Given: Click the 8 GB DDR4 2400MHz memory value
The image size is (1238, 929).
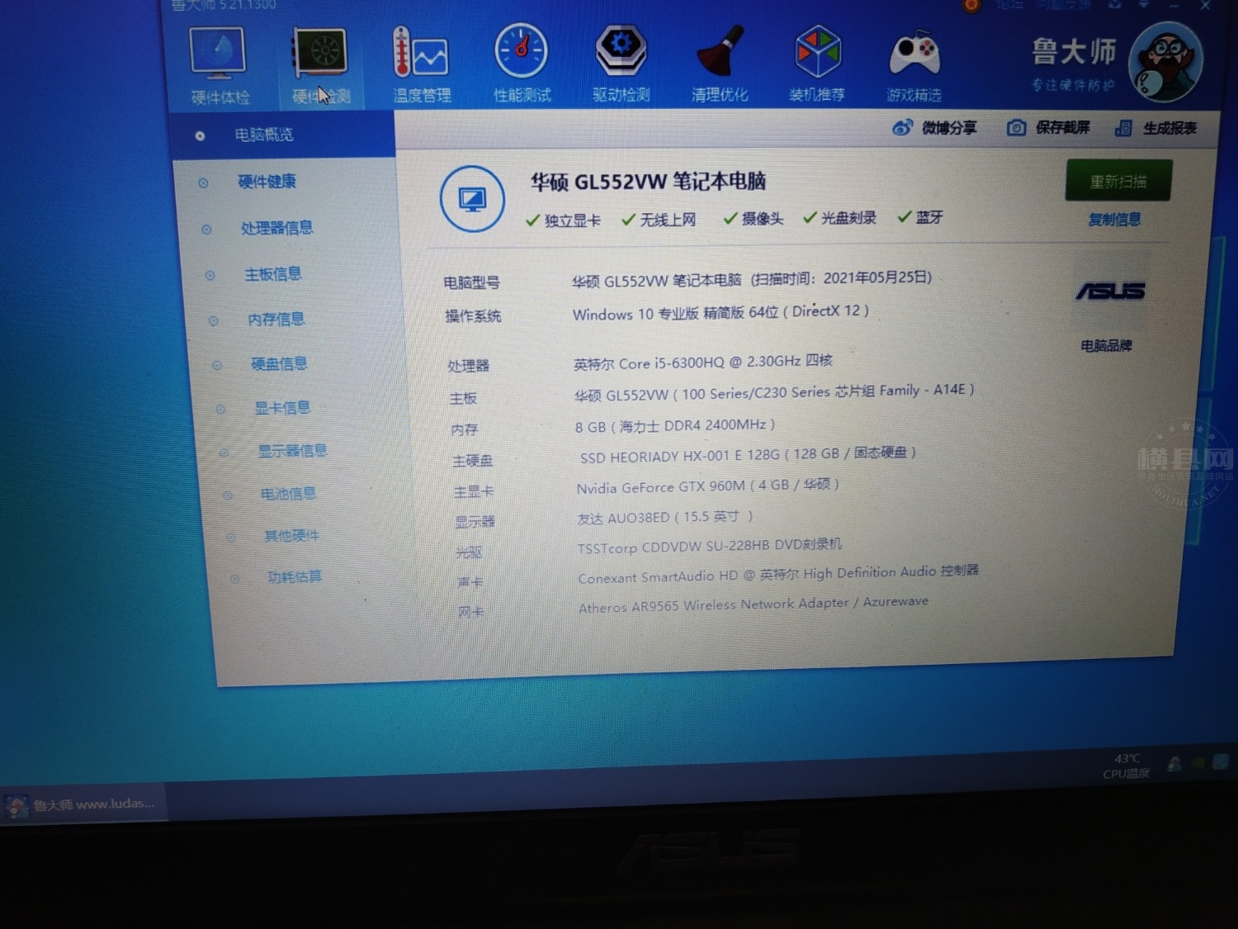Looking at the screenshot, I should (x=675, y=425).
